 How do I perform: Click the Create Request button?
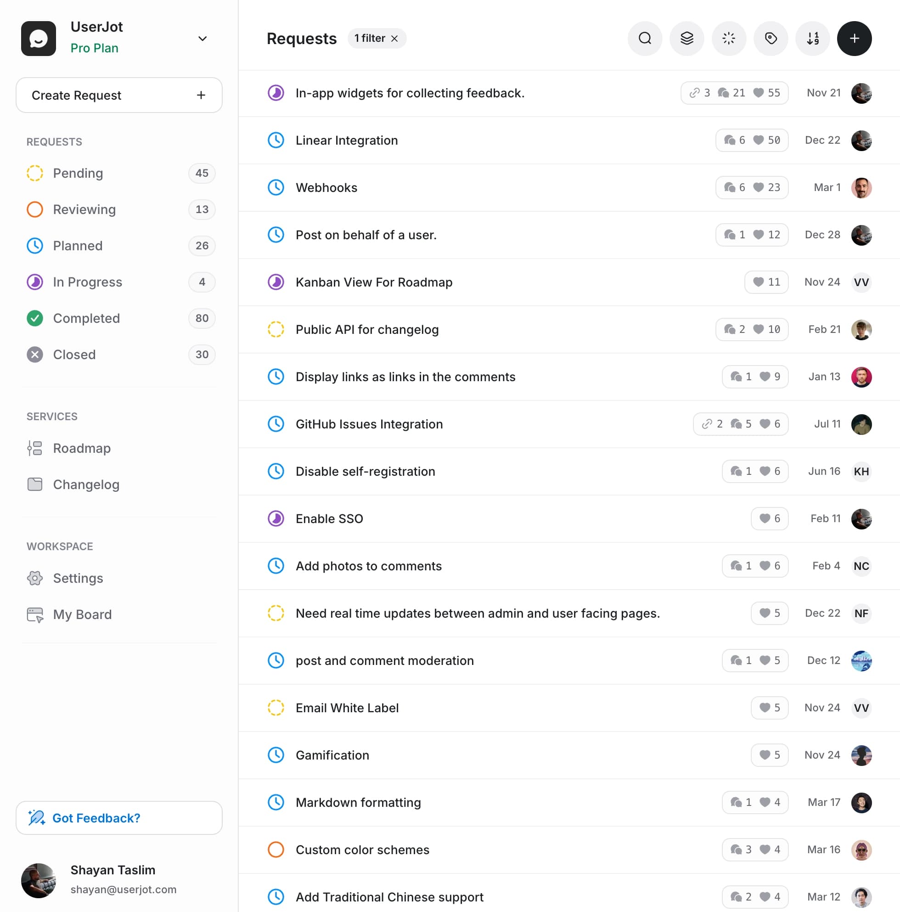click(118, 95)
